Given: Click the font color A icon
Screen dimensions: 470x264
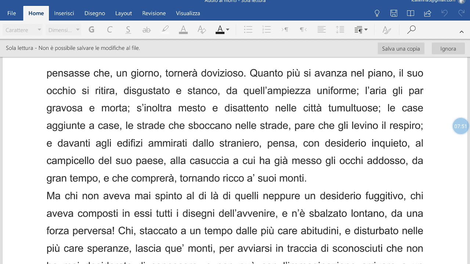Looking at the screenshot, I should (x=183, y=30).
